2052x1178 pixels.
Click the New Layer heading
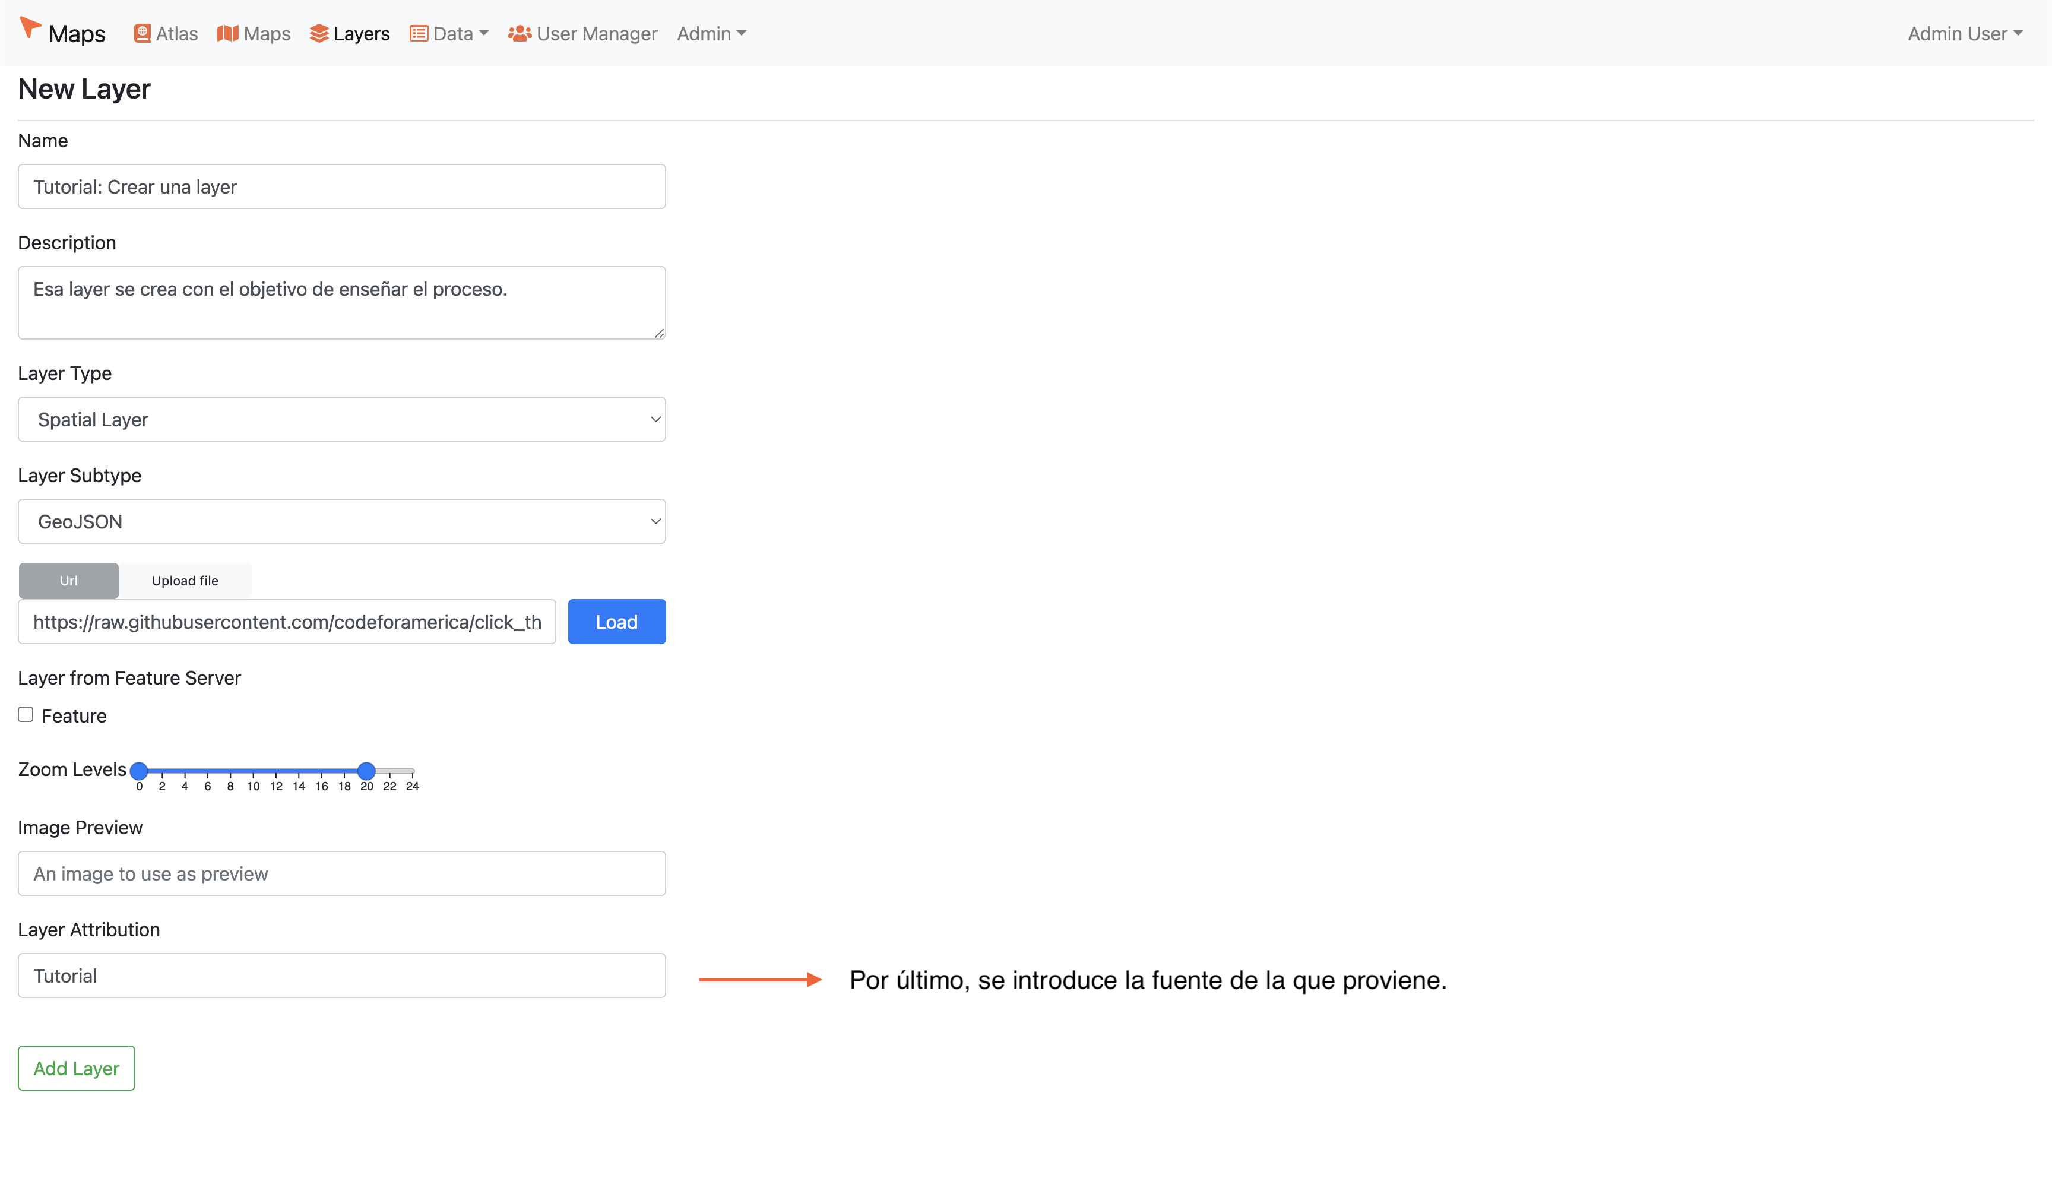click(84, 88)
